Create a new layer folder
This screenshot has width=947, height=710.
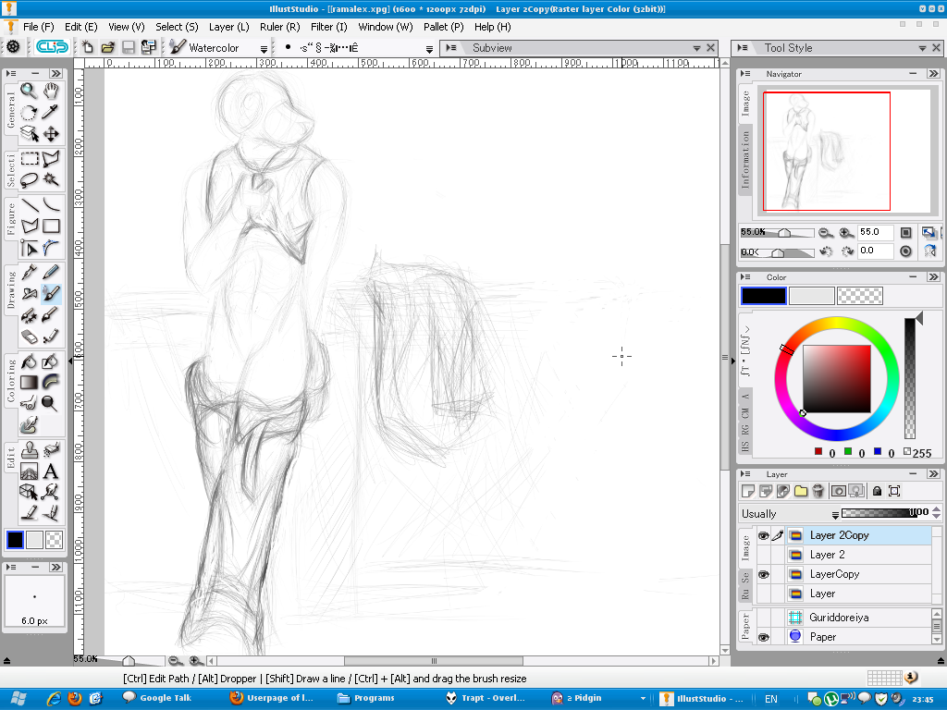801,491
